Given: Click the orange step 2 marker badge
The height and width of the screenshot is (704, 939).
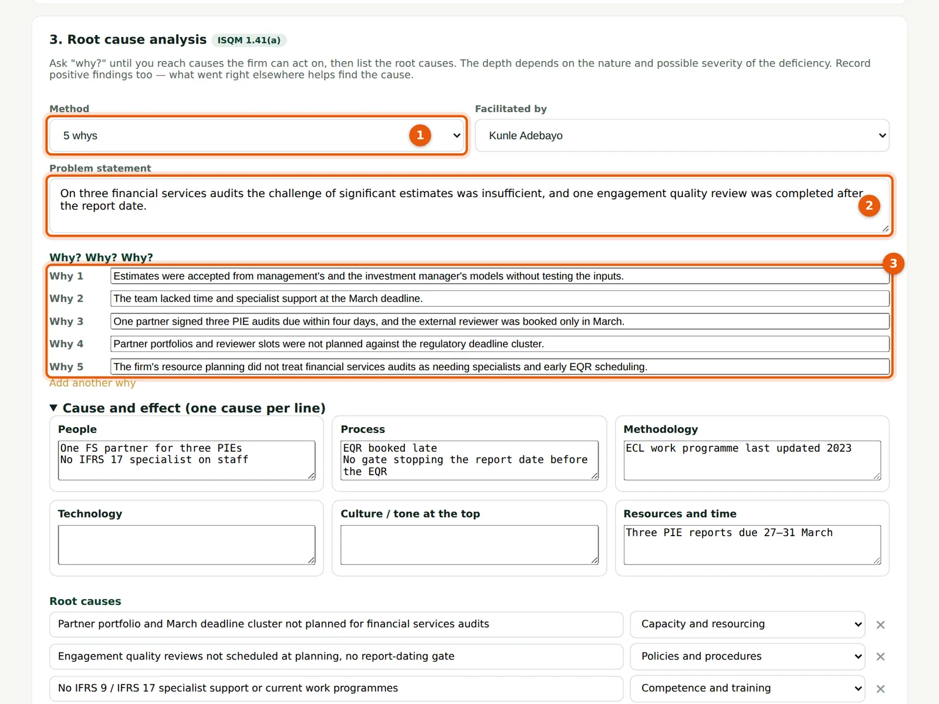Looking at the screenshot, I should coord(869,205).
